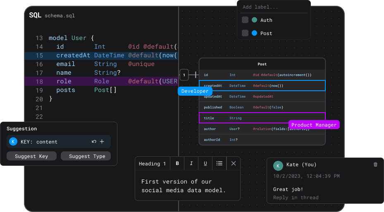The width and height of the screenshot is (384, 212).
Task: Click Reply in thread under comment
Action: click(296, 198)
